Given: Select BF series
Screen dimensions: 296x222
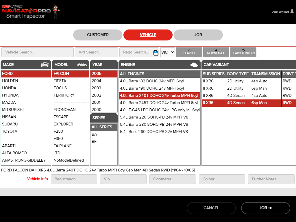Looking at the screenshot, I should [104, 141].
